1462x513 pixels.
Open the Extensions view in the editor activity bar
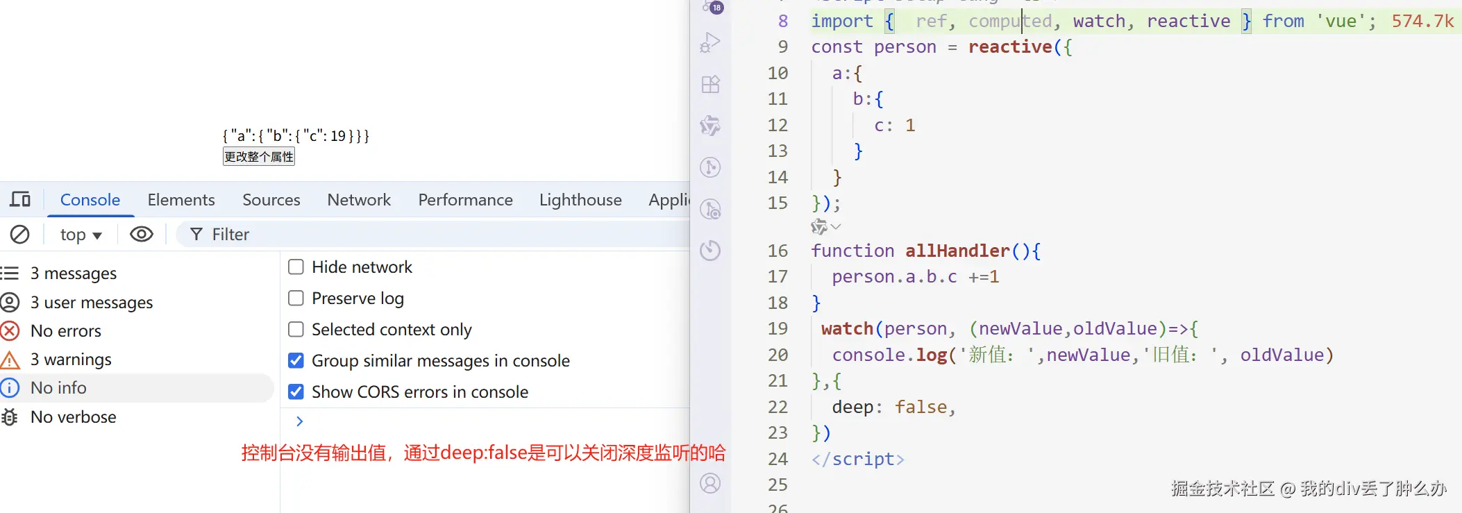[710, 85]
